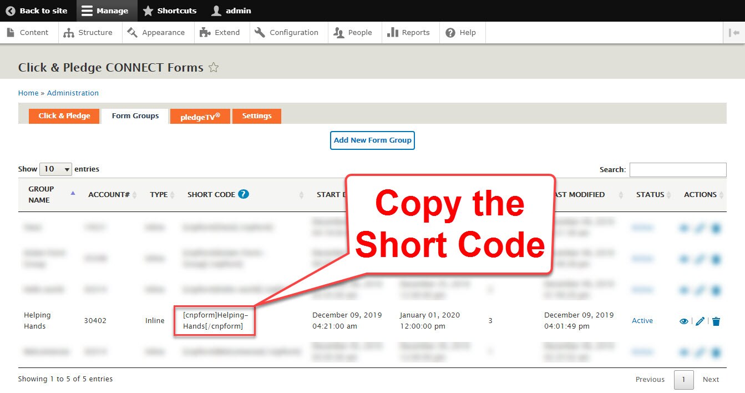Switch to the Form Groups tab
The width and height of the screenshot is (745, 393).
click(x=135, y=116)
